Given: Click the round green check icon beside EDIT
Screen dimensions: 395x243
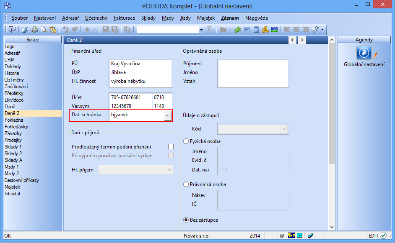Looking at the screenshot, I should click(383, 235).
